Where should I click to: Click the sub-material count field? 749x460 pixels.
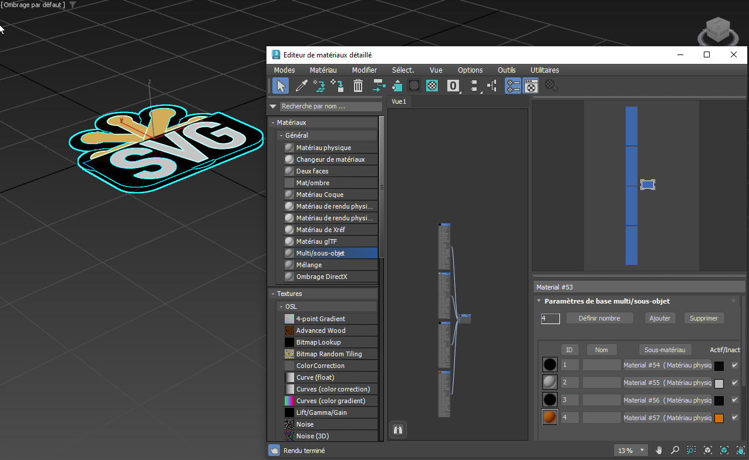coord(550,318)
